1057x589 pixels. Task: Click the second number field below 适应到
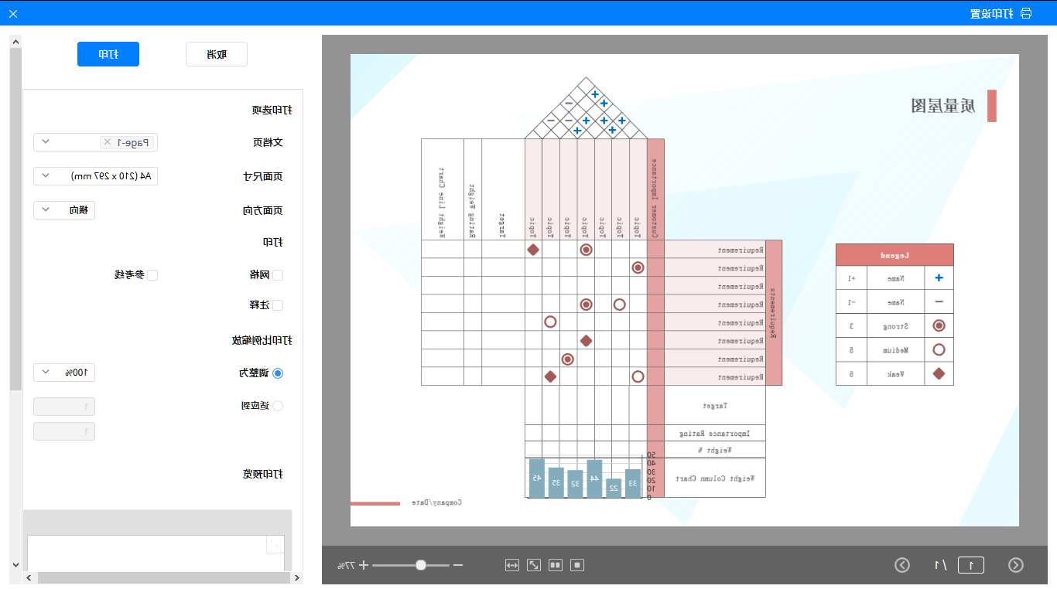(64, 431)
